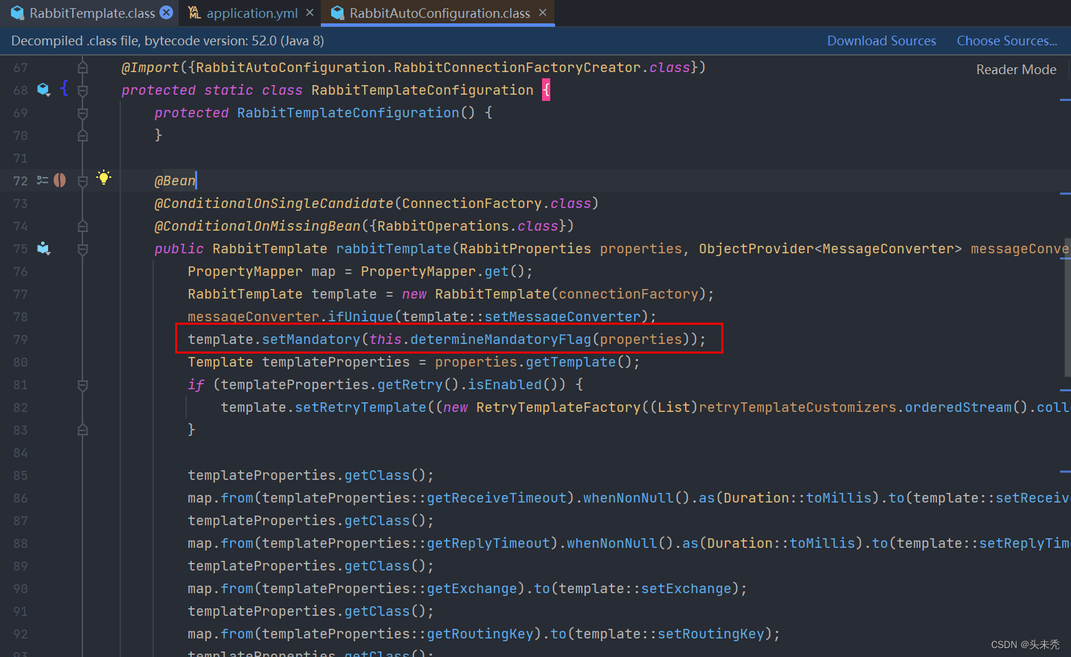The image size is (1071, 657).
Task: Click the fold end marker on line 70
Action: click(82, 135)
